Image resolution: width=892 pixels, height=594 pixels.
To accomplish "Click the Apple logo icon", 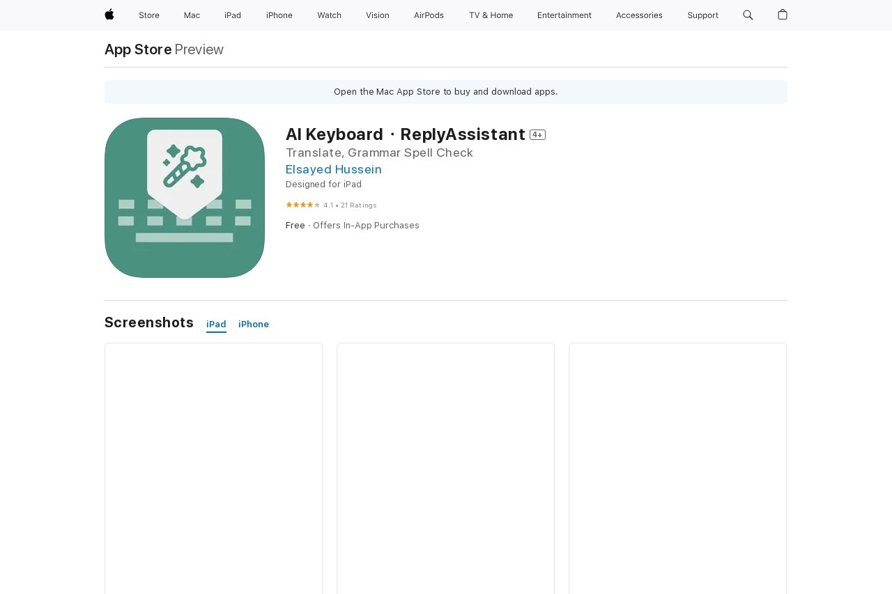I will click(109, 15).
